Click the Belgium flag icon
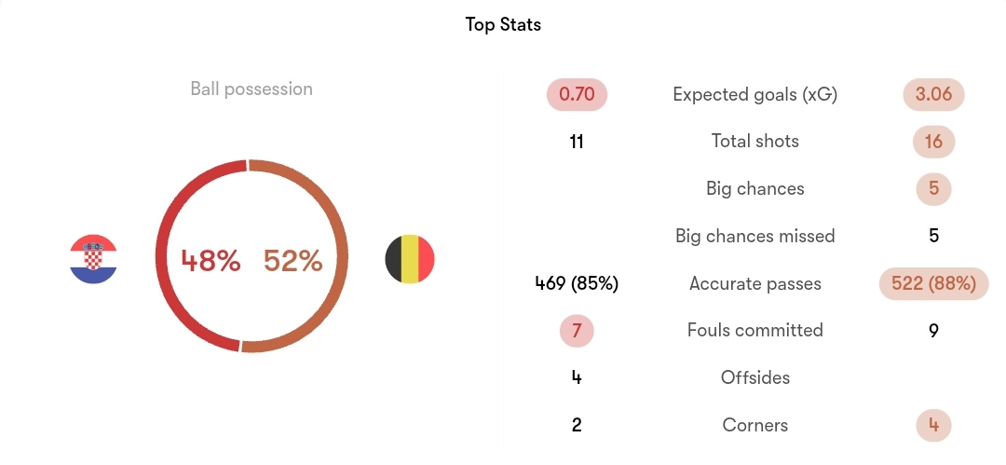The width and height of the screenshot is (1006, 465). (409, 259)
